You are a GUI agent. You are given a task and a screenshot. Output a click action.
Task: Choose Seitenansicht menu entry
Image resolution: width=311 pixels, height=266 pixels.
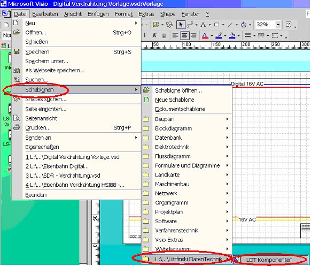tap(76, 118)
